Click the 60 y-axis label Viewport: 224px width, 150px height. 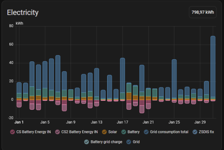[x=11, y=44]
